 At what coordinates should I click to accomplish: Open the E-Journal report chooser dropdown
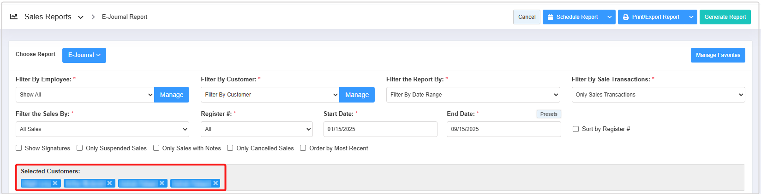(84, 55)
